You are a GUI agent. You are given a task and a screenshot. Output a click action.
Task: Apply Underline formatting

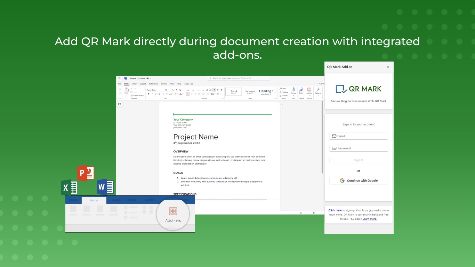(156, 94)
